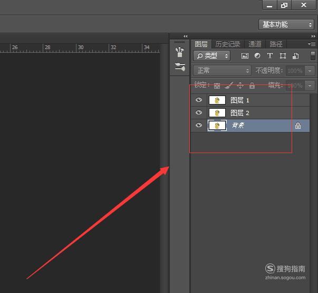Filter layers by adjustment layer type
This screenshot has height=293, width=318.
tap(257, 55)
